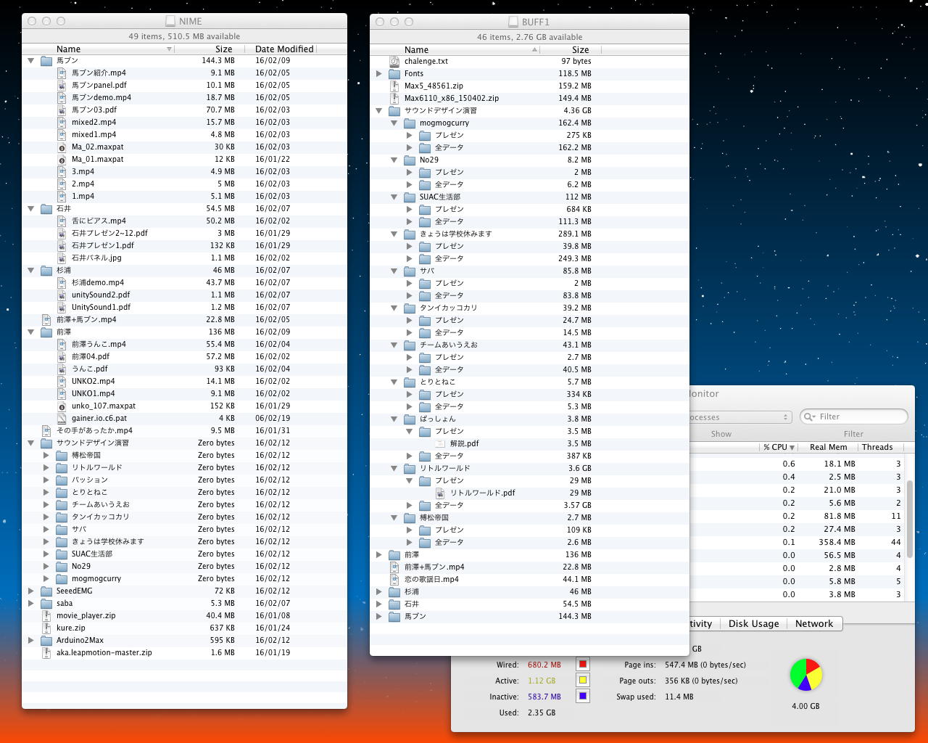Select the 馬ブンpanel.pdf file icon
The image size is (928, 743).
(x=62, y=85)
